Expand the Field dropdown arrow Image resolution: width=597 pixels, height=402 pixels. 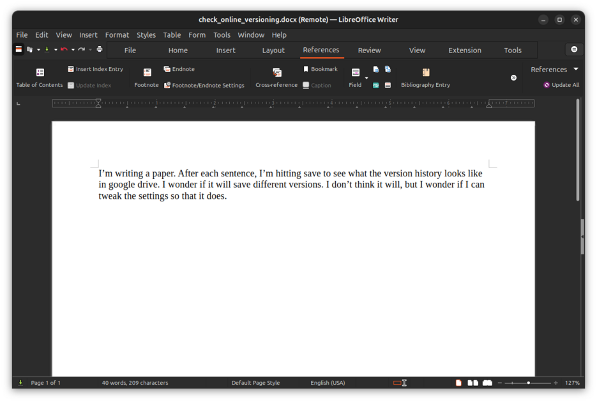tap(367, 78)
